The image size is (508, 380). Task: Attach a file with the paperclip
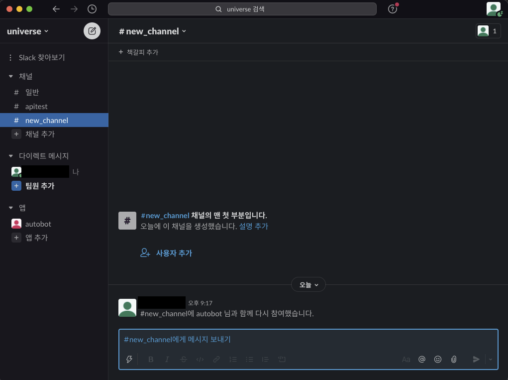click(x=454, y=359)
